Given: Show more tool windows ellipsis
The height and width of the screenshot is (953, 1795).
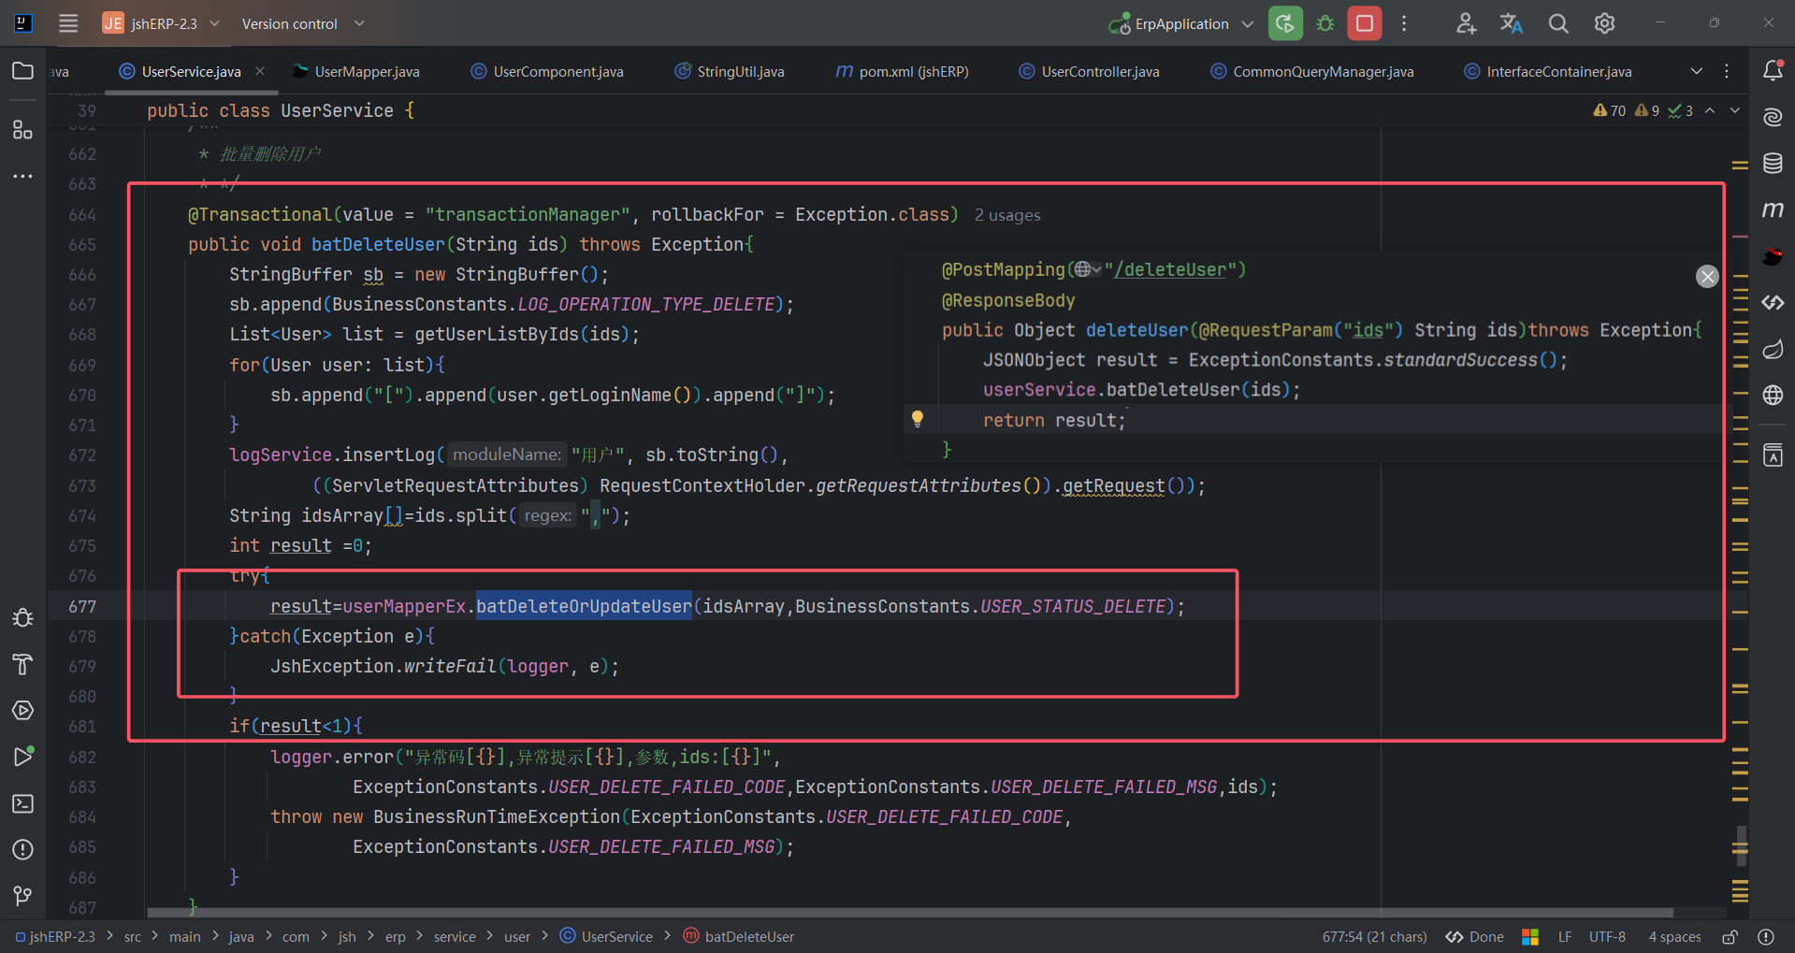Looking at the screenshot, I should [x=22, y=176].
